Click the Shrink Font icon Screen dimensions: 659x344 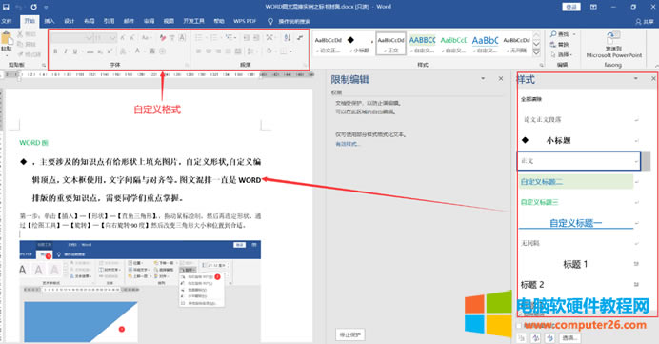(132, 38)
